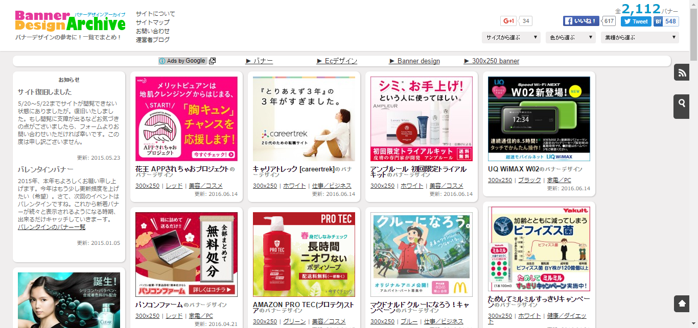Expand the サイズから選ぶ dropdown
698x328 pixels.
coord(511,37)
